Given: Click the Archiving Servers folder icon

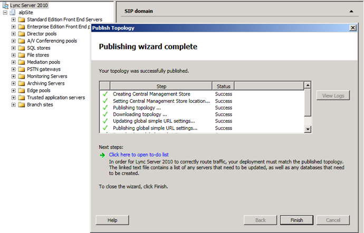Looking at the screenshot, I should coord(22,83).
